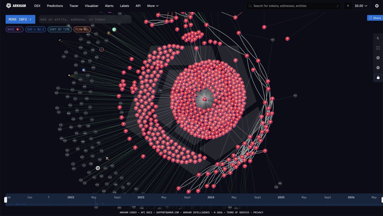Select the yellow Binance entity node
Screen dimensions: 383x216
109,33
